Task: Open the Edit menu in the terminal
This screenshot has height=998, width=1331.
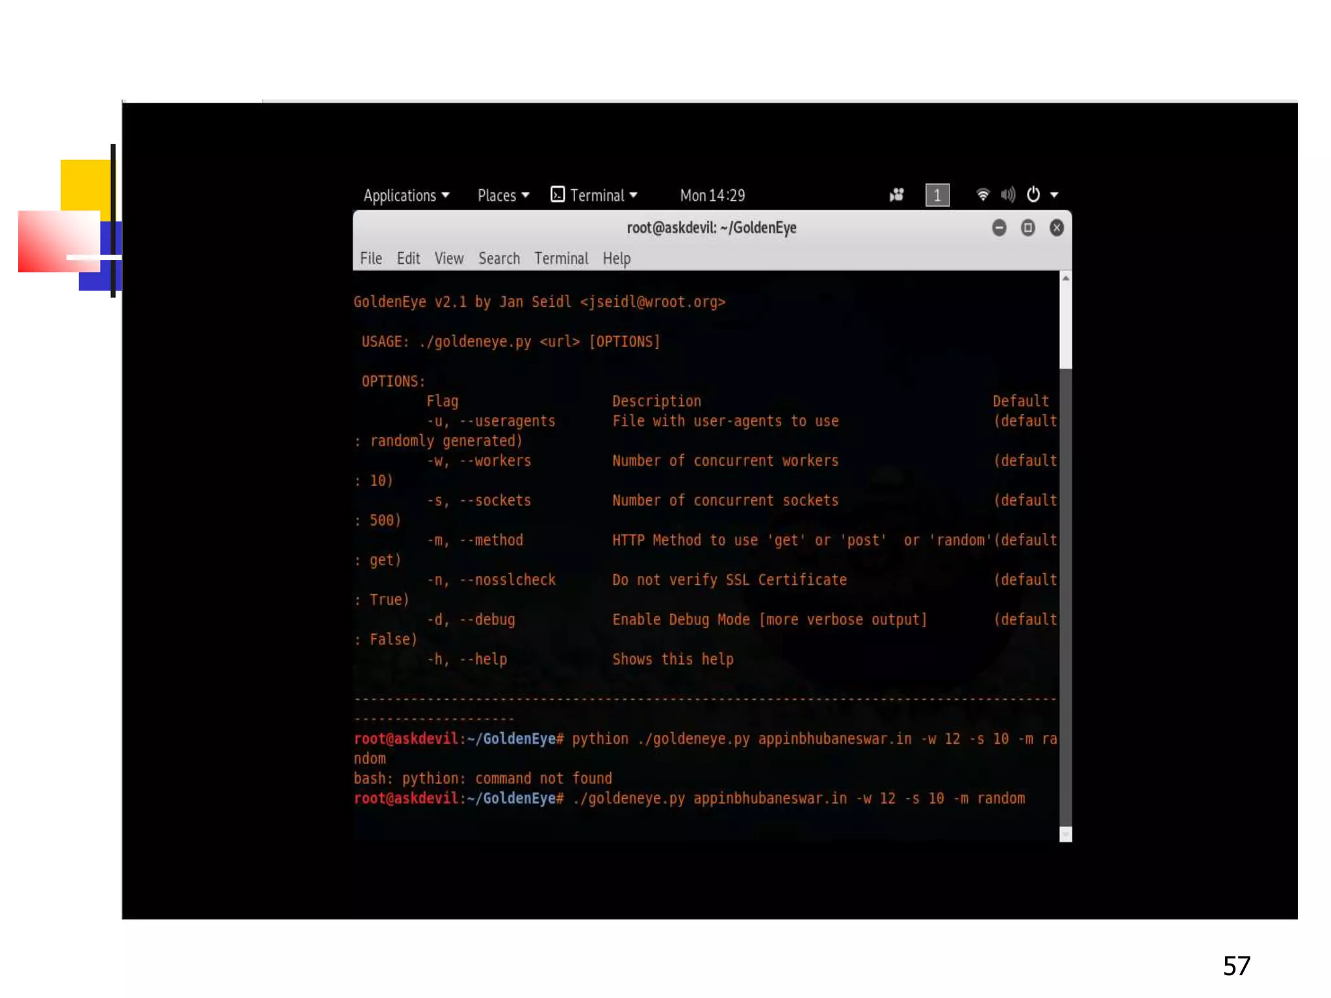Action: pyautogui.click(x=408, y=259)
